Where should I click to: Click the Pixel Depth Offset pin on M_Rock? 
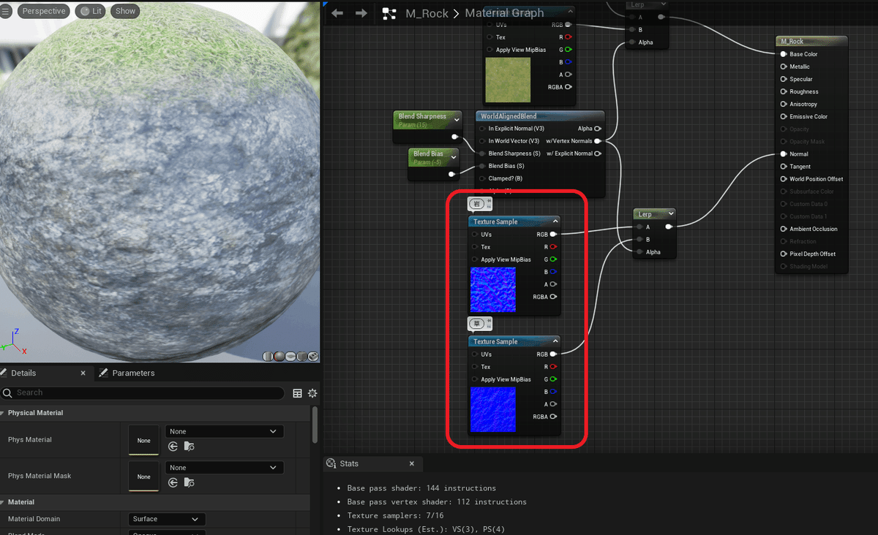tap(783, 254)
